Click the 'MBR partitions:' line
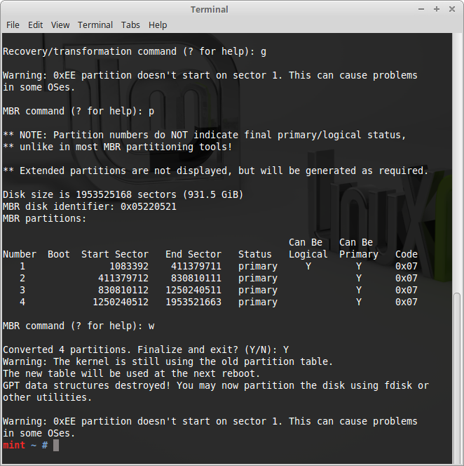 click(x=45, y=219)
